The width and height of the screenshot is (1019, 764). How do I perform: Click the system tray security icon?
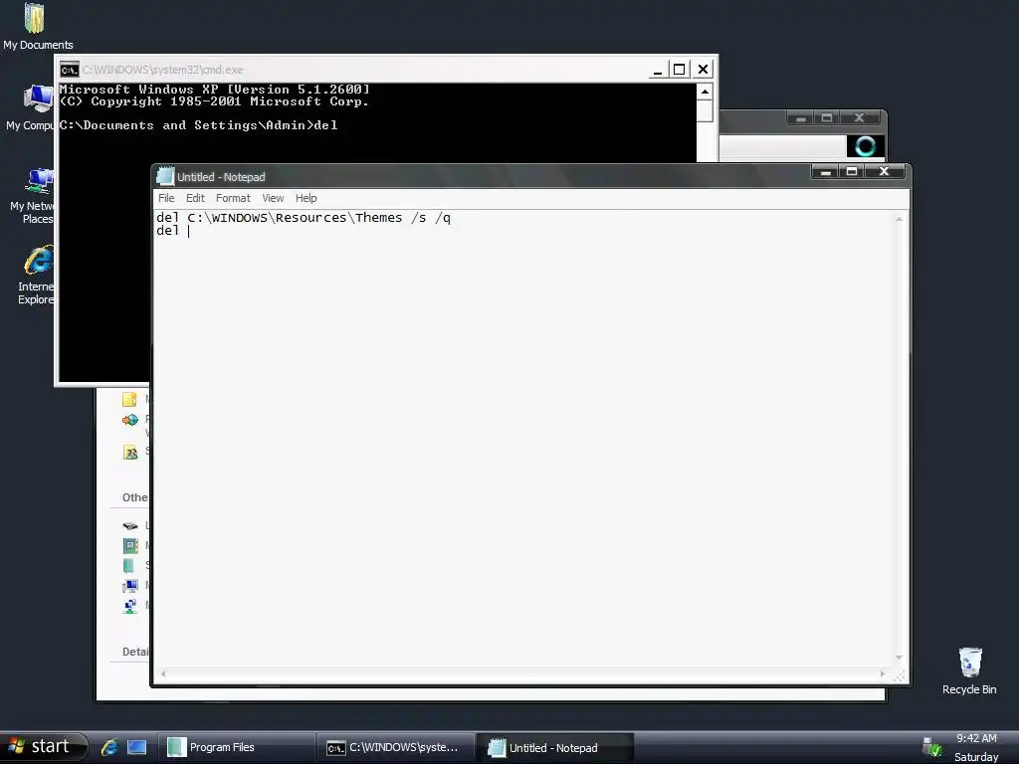point(931,748)
